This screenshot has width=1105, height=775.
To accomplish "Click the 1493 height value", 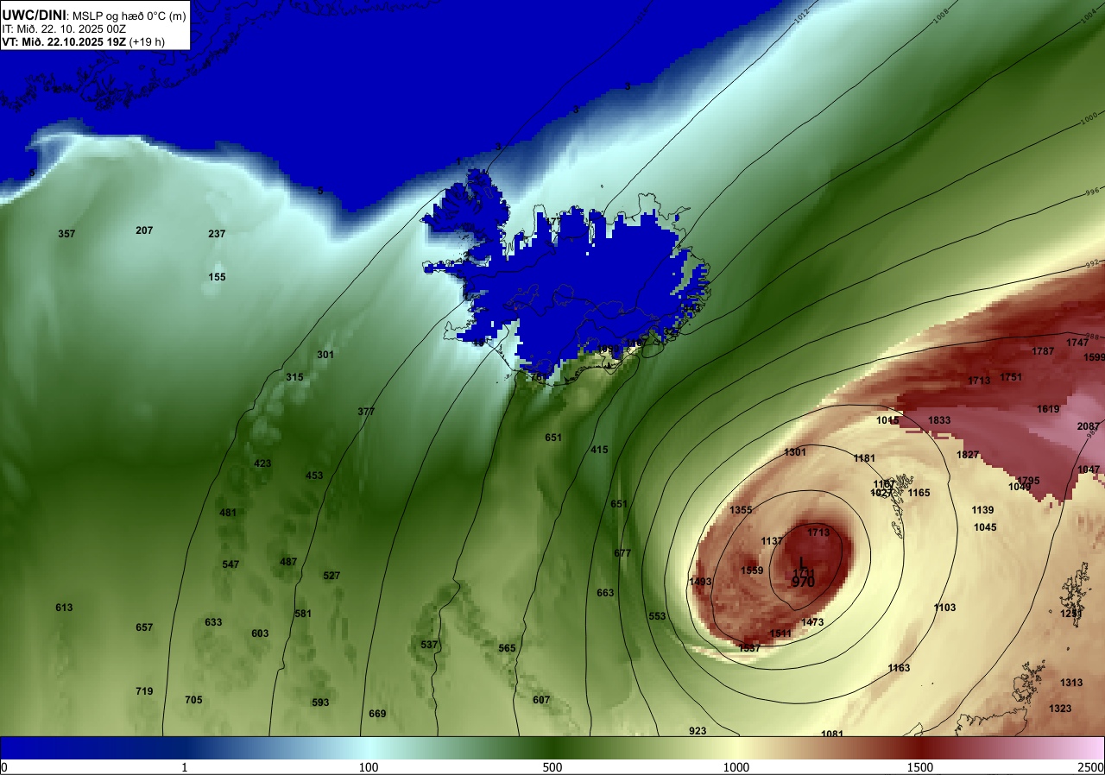I will 700,582.
